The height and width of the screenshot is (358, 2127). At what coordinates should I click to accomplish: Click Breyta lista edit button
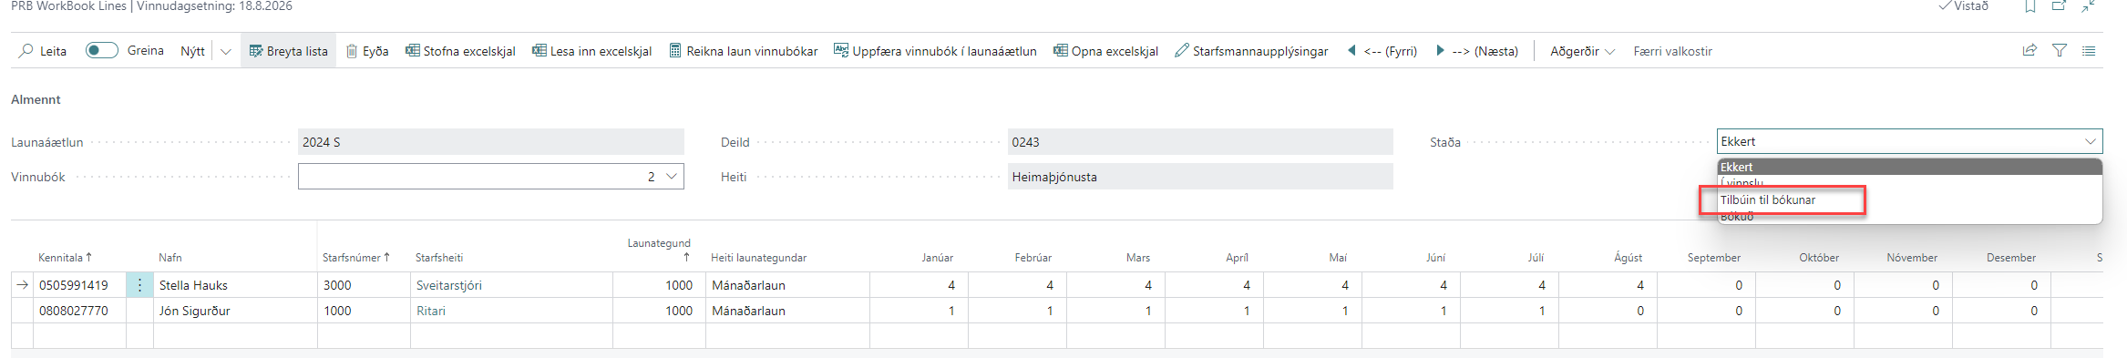288,51
